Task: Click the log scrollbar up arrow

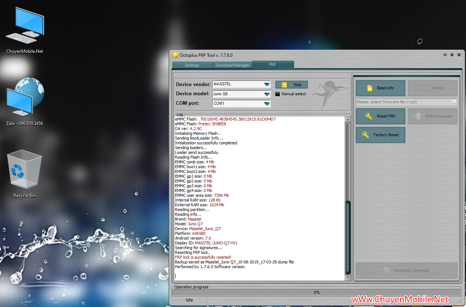Action: (x=348, y=120)
